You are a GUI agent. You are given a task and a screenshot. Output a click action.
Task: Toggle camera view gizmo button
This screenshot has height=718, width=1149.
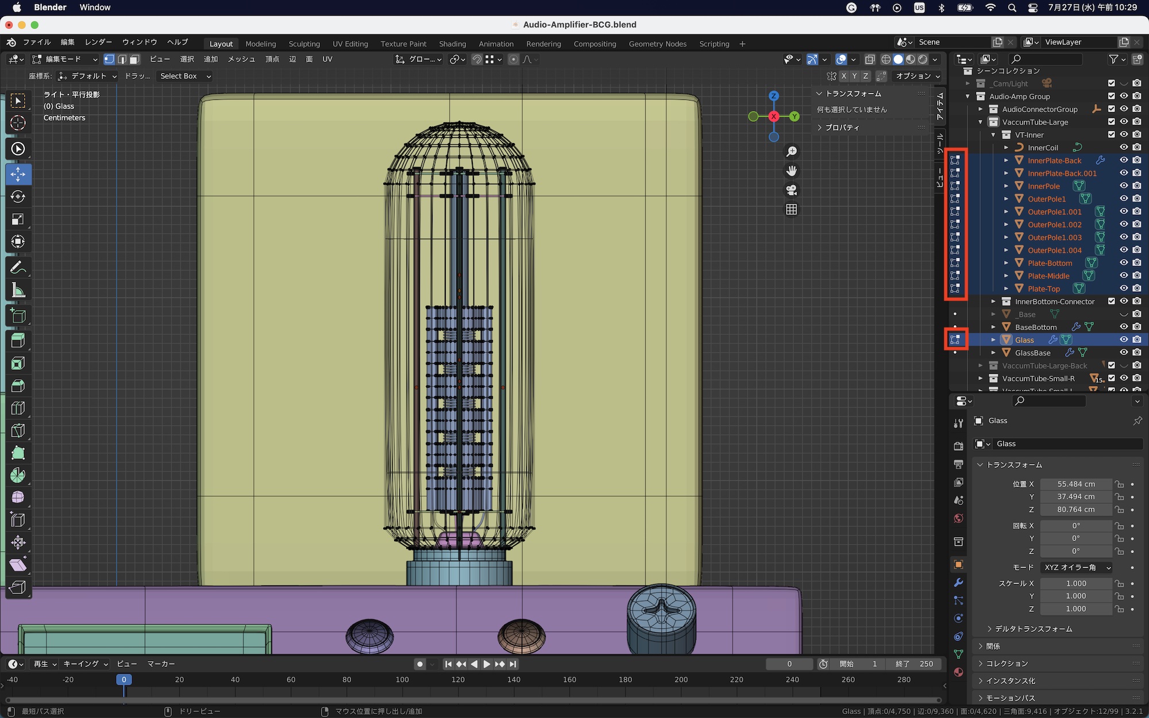(x=791, y=190)
